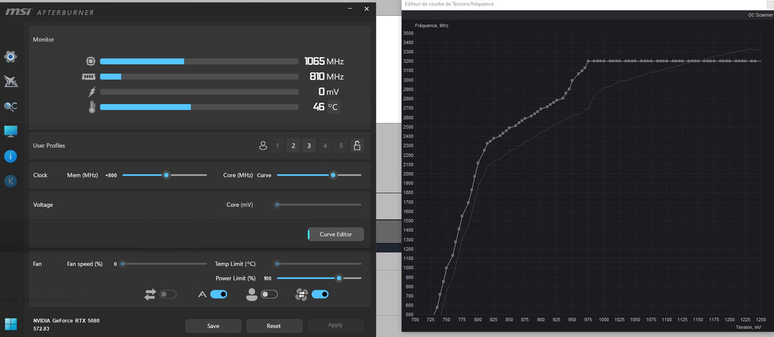This screenshot has height=337, width=774.
Task: Click the +800 memory offset value
Action: click(111, 175)
